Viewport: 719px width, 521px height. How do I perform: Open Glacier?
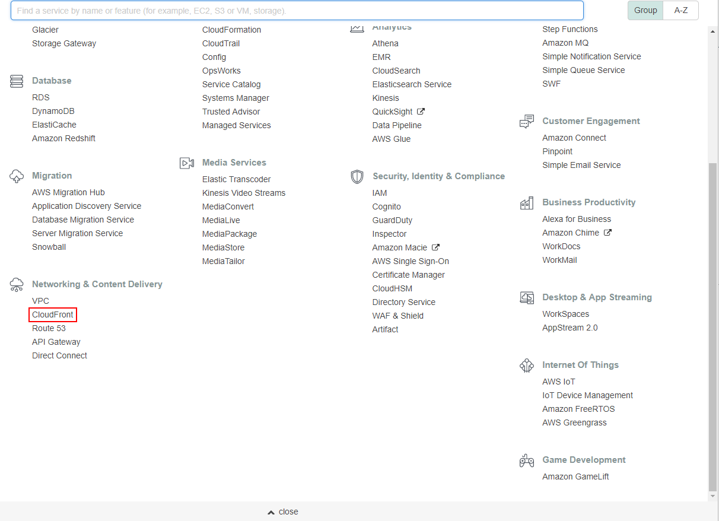[45, 30]
